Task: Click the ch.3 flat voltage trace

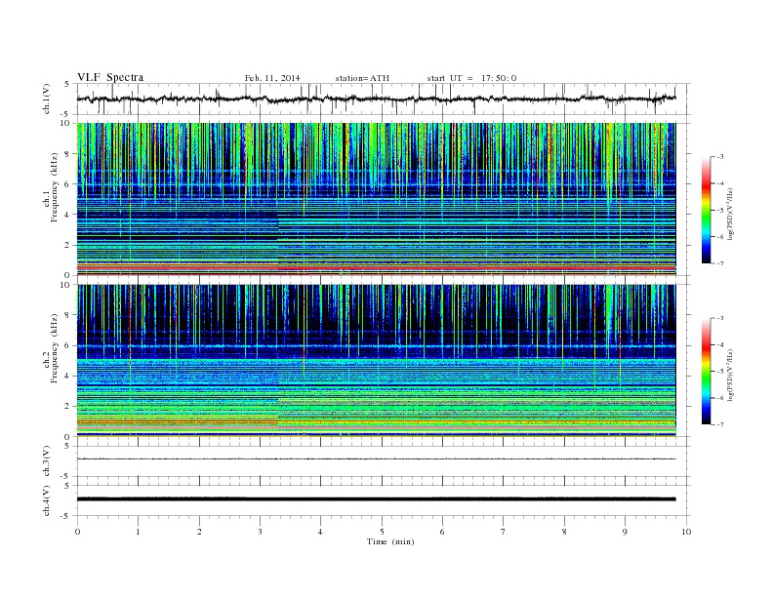Action: pyautogui.click(x=376, y=459)
